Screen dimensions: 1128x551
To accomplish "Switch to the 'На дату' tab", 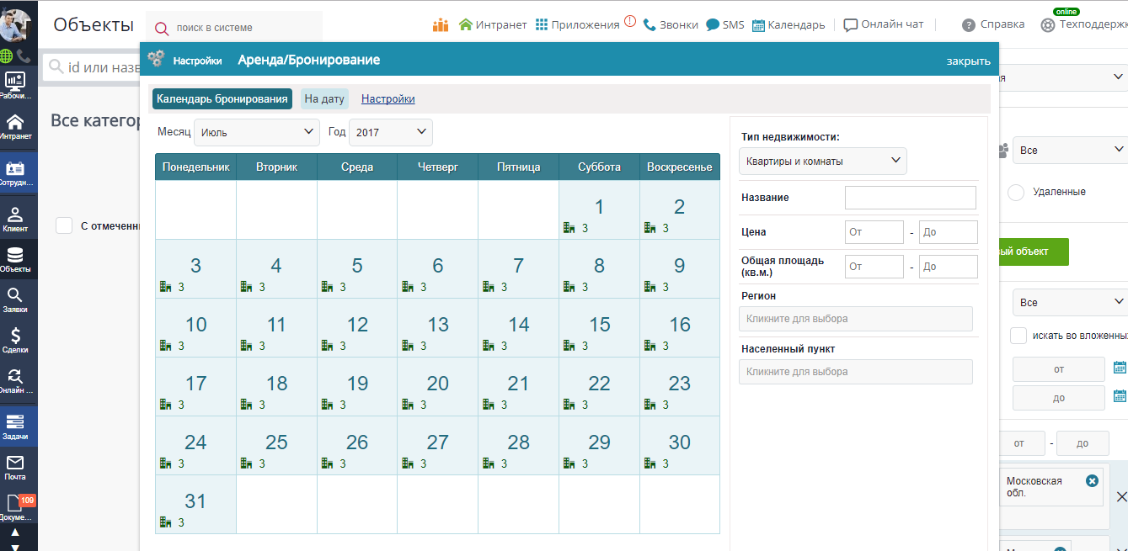I will point(324,98).
